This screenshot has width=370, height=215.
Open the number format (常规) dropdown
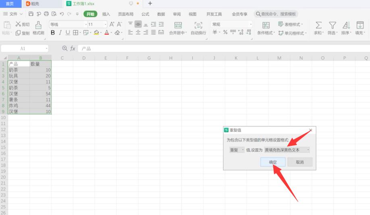[251, 24]
